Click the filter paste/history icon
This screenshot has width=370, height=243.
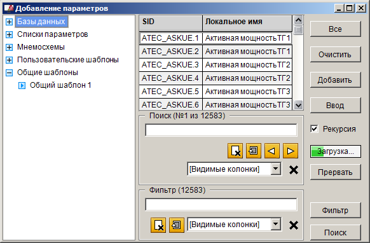point(177,225)
